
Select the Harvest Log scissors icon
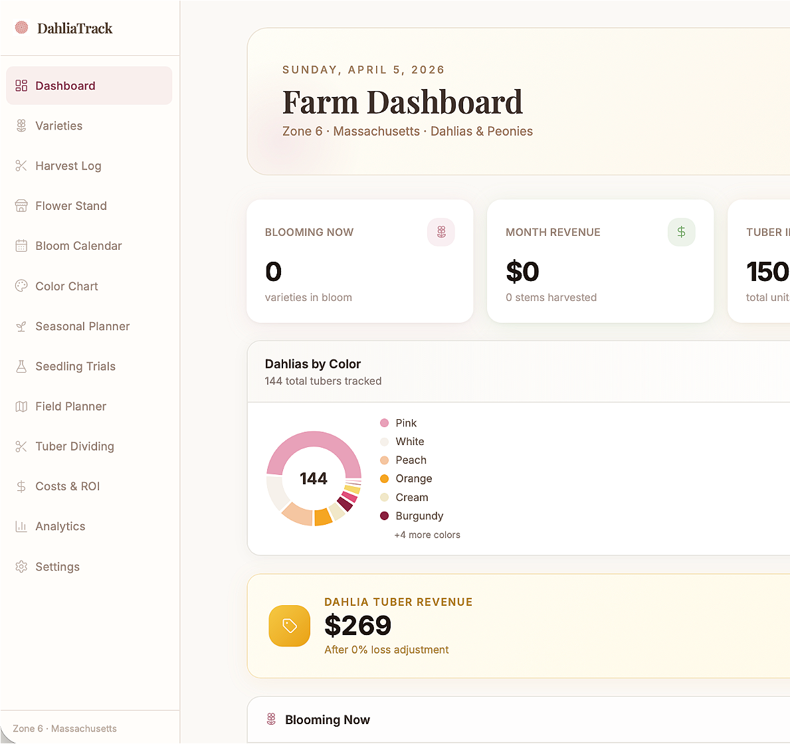pyautogui.click(x=22, y=165)
